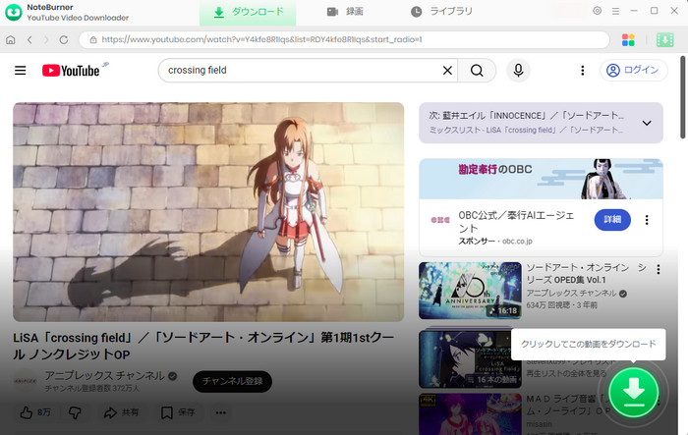The height and width of the screenshot is (435, 688).
Task: Navigate back in the browser
Action: (x=29, y=40)
